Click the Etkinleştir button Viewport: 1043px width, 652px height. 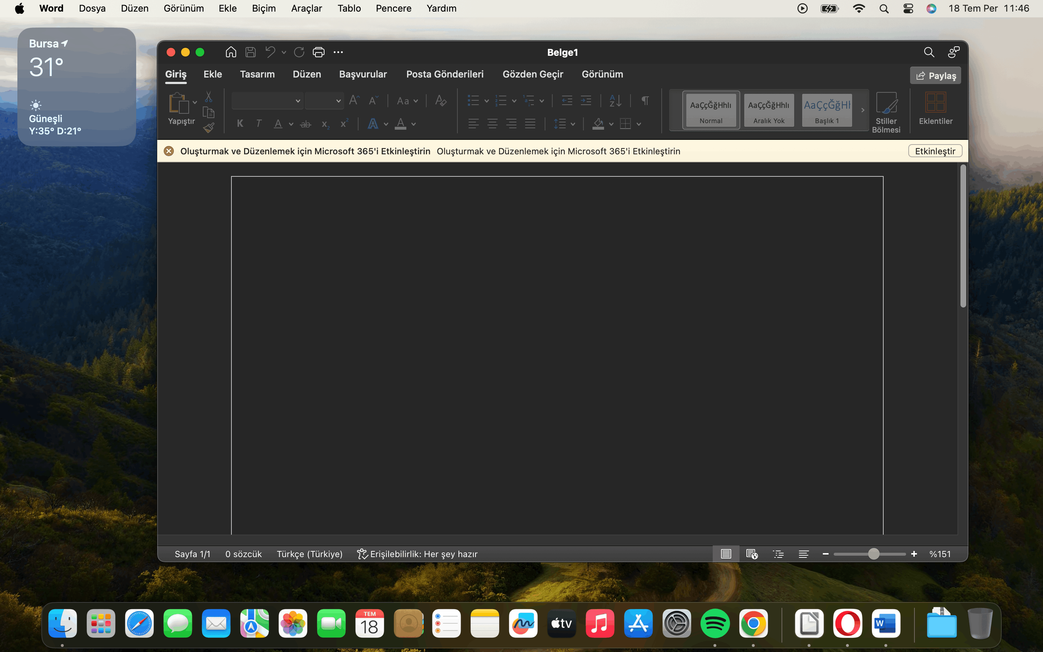point(935,151)
